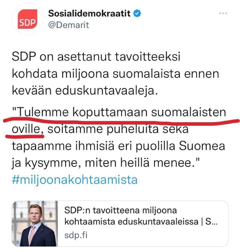
Task: Open the Sosialidemokraatit display name
Action: (x=89, y=14)
